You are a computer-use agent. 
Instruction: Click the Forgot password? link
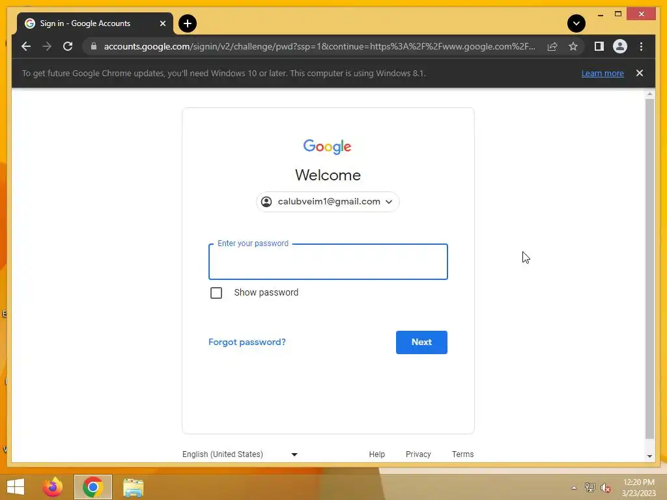coord(247,342)
